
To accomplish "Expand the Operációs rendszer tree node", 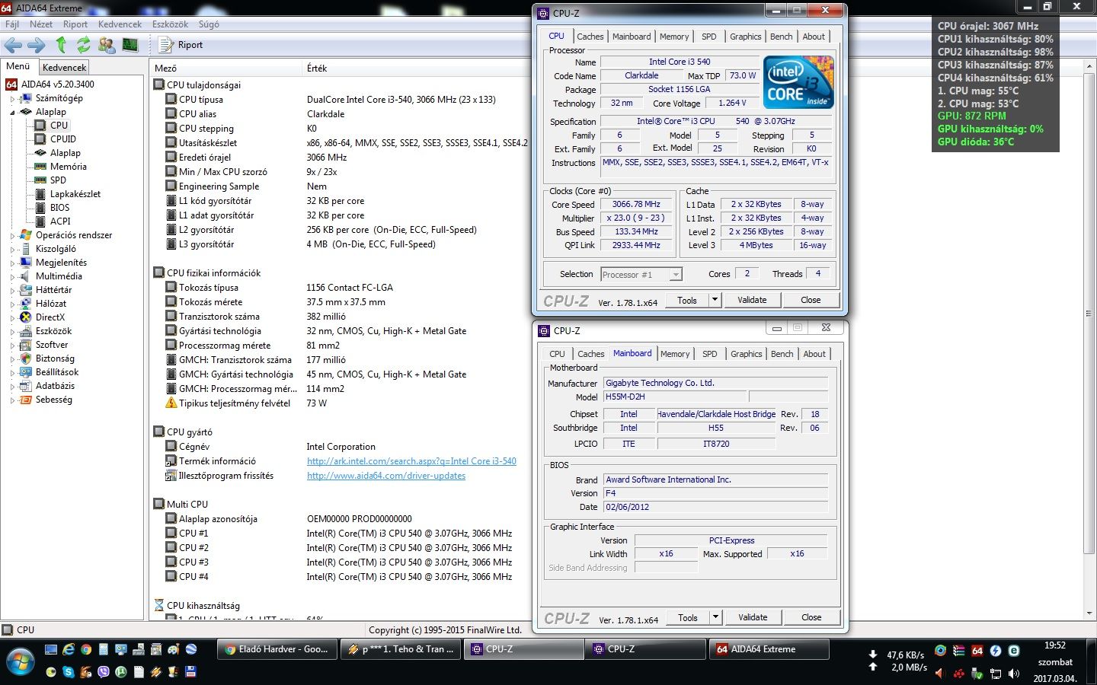I will (13, 236).
